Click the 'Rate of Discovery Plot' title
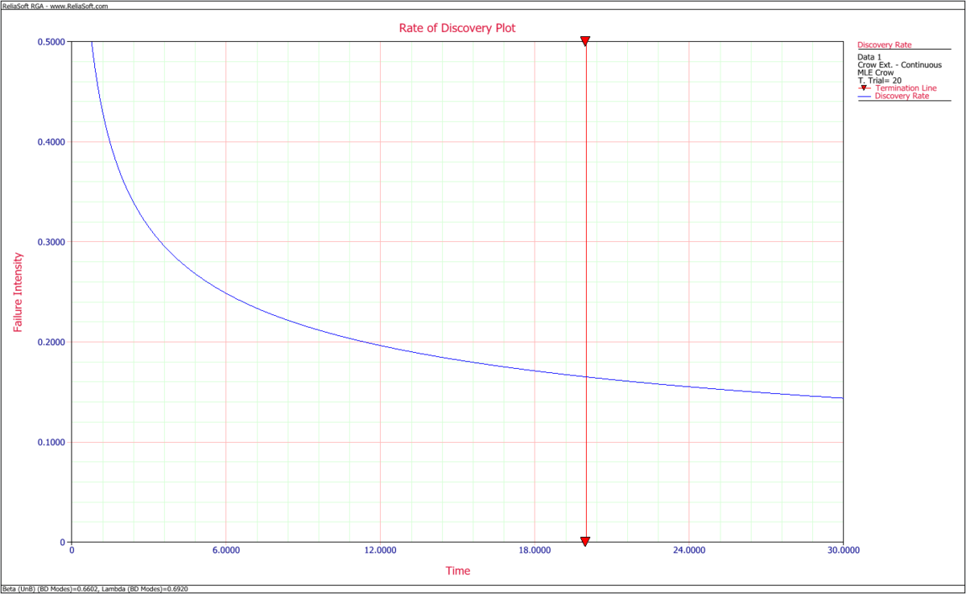Image resolution: width=966 pixels, height=594 pixels. click(x=457, y=27)
